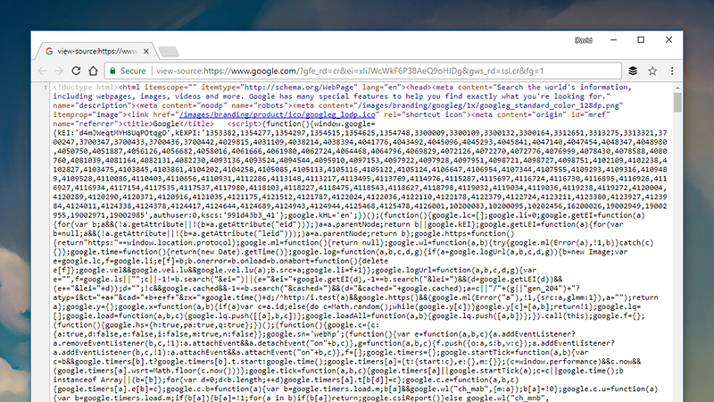Image resolution: width=714 pixels, height=402 pixels.
Task: Click the user profile name button
Action: pos(584,40)
